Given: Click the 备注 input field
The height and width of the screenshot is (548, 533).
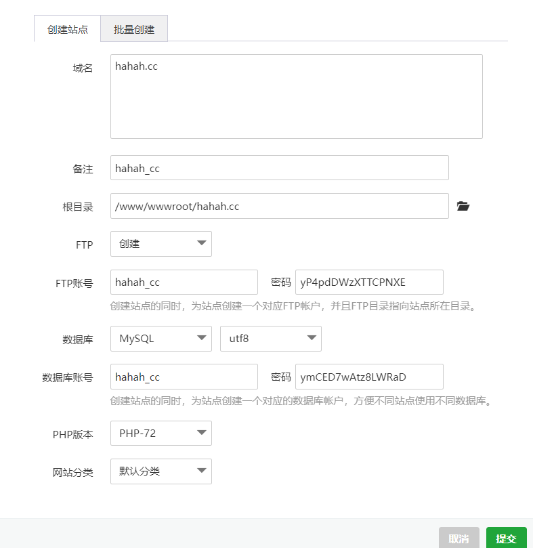Looking at the screenshot, I should coord(280,168).
